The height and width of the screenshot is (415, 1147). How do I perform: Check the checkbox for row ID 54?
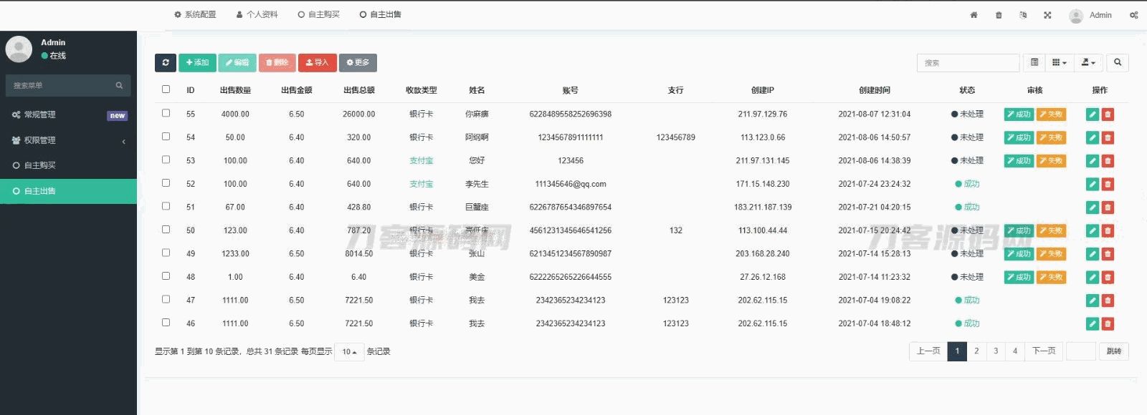point(166,137)
